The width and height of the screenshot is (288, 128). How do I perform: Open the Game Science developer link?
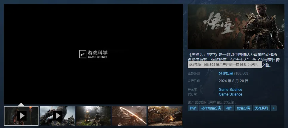(230, 90)
